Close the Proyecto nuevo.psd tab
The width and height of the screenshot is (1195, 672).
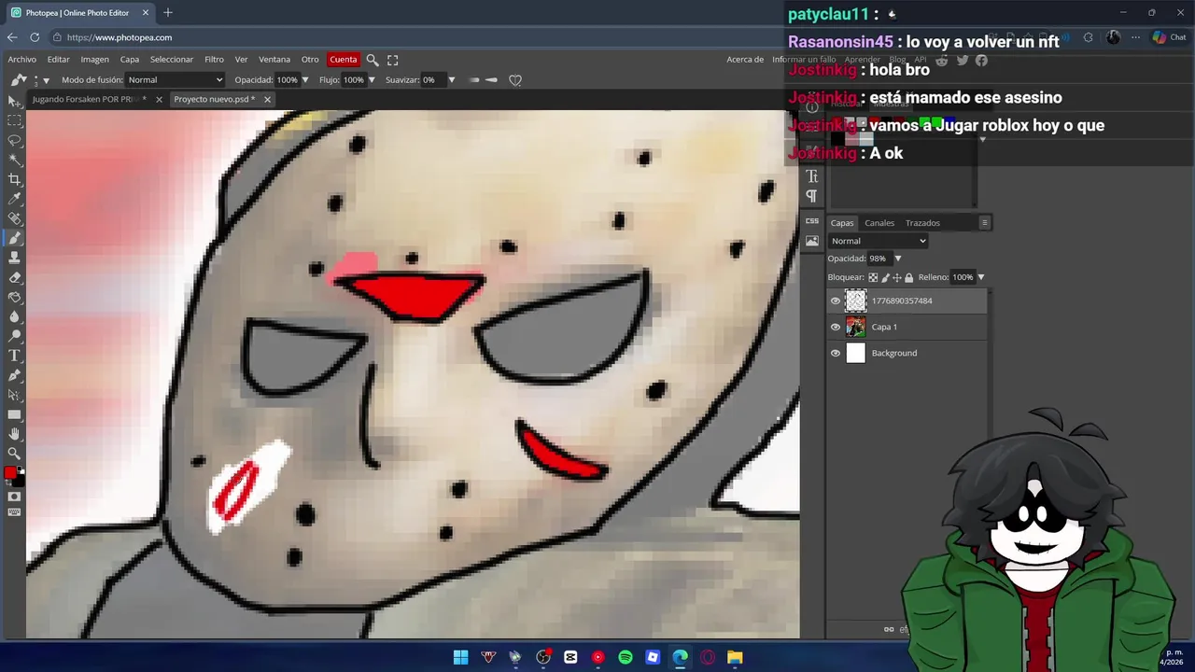(x=267, y=99)
